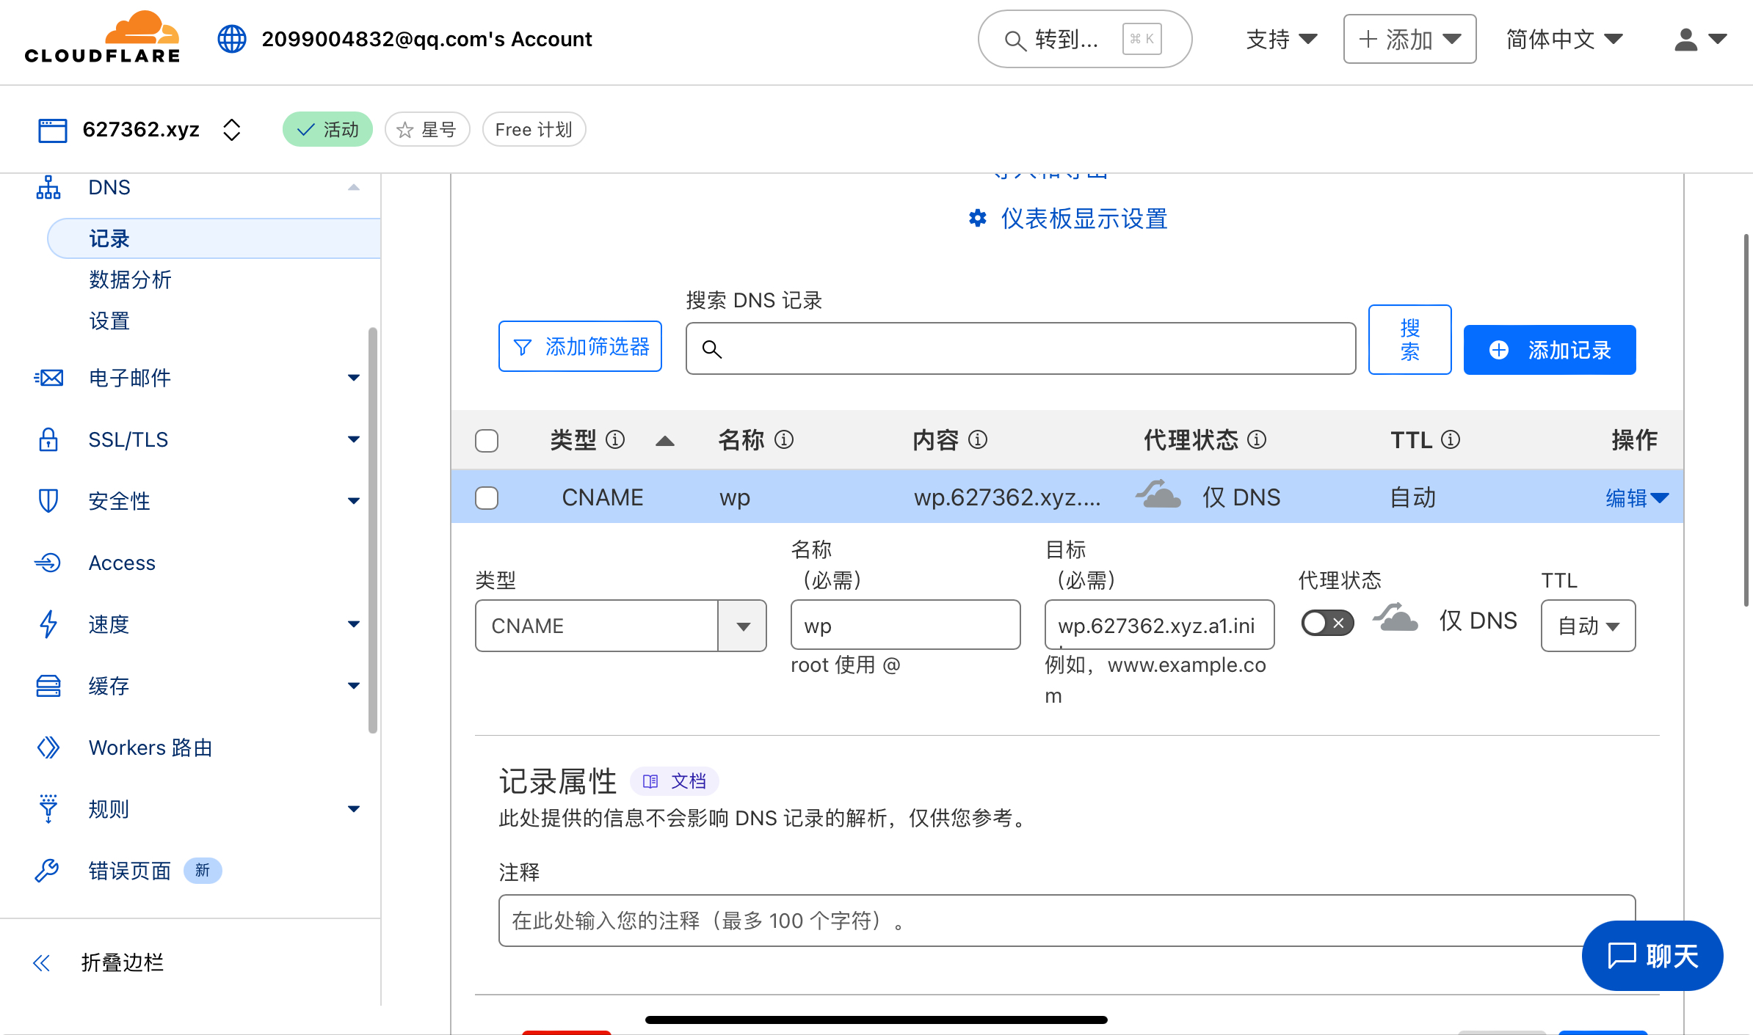Image resolution: width=1753 pixels, height=1035 pixels.
Task: Click the gear icon for dashboard display settings
Action: [x=978, y=218]
